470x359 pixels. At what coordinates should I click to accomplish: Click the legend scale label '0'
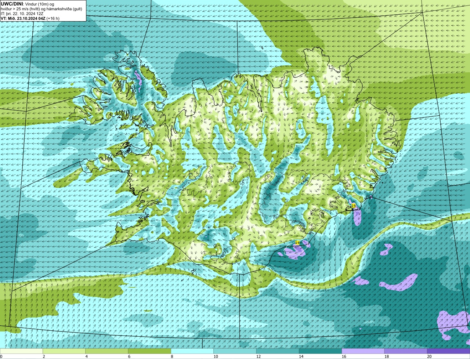(x=1, y=356)
